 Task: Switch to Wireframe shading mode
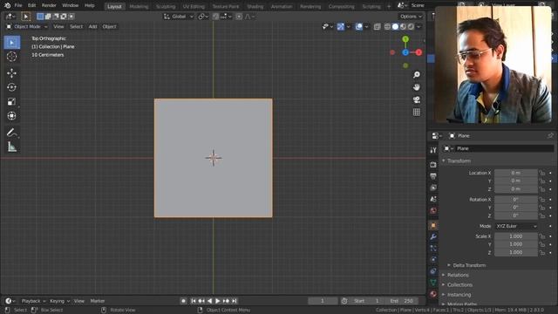click(x=387, y=27)
